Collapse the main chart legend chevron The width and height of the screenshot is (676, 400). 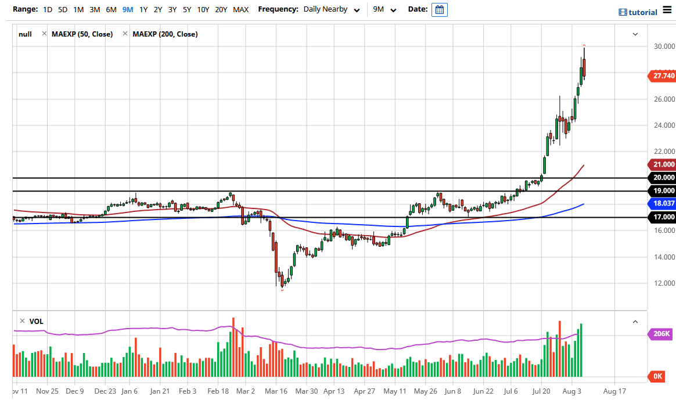635,34
